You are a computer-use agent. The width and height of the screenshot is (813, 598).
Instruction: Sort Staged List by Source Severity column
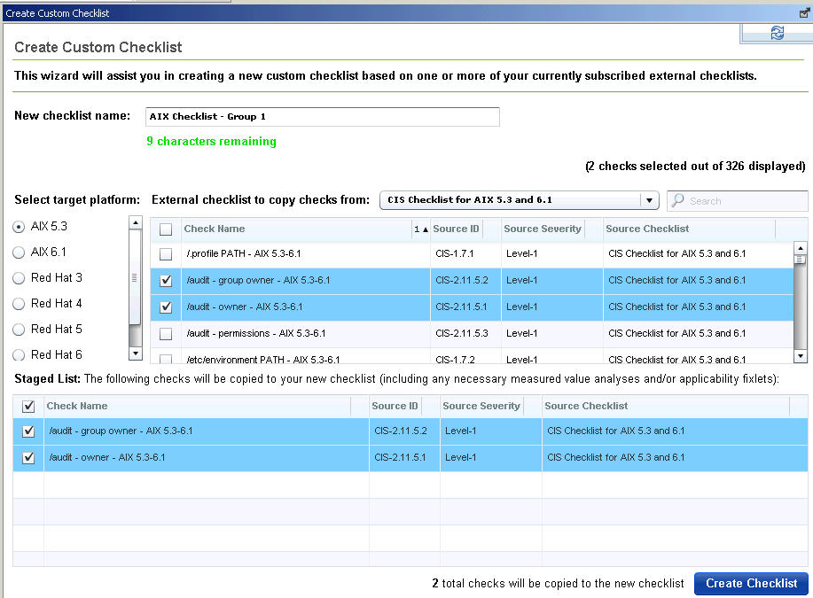coord(481,406)
